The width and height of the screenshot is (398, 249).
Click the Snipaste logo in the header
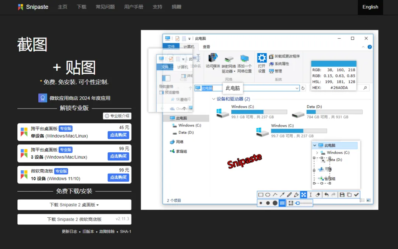33,7
